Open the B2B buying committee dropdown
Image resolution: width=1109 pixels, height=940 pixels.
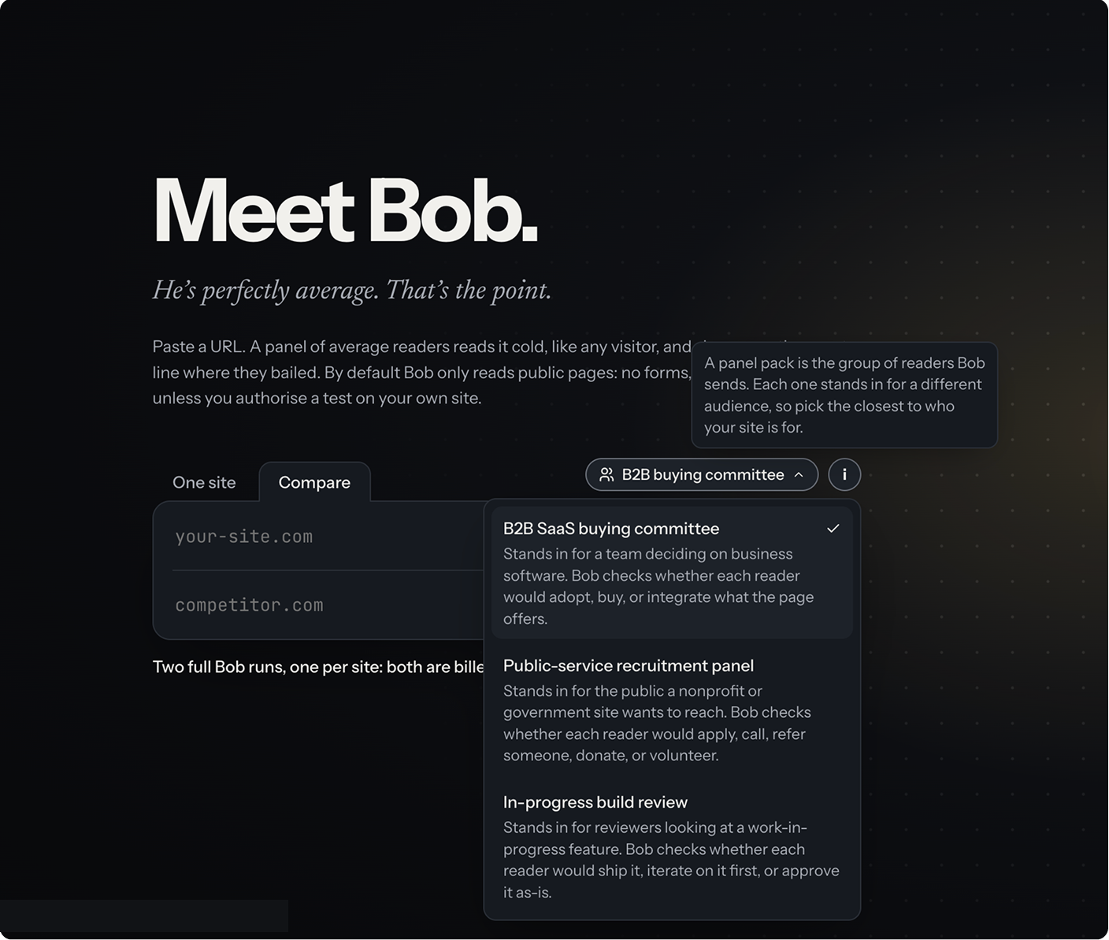coord(702,474)
